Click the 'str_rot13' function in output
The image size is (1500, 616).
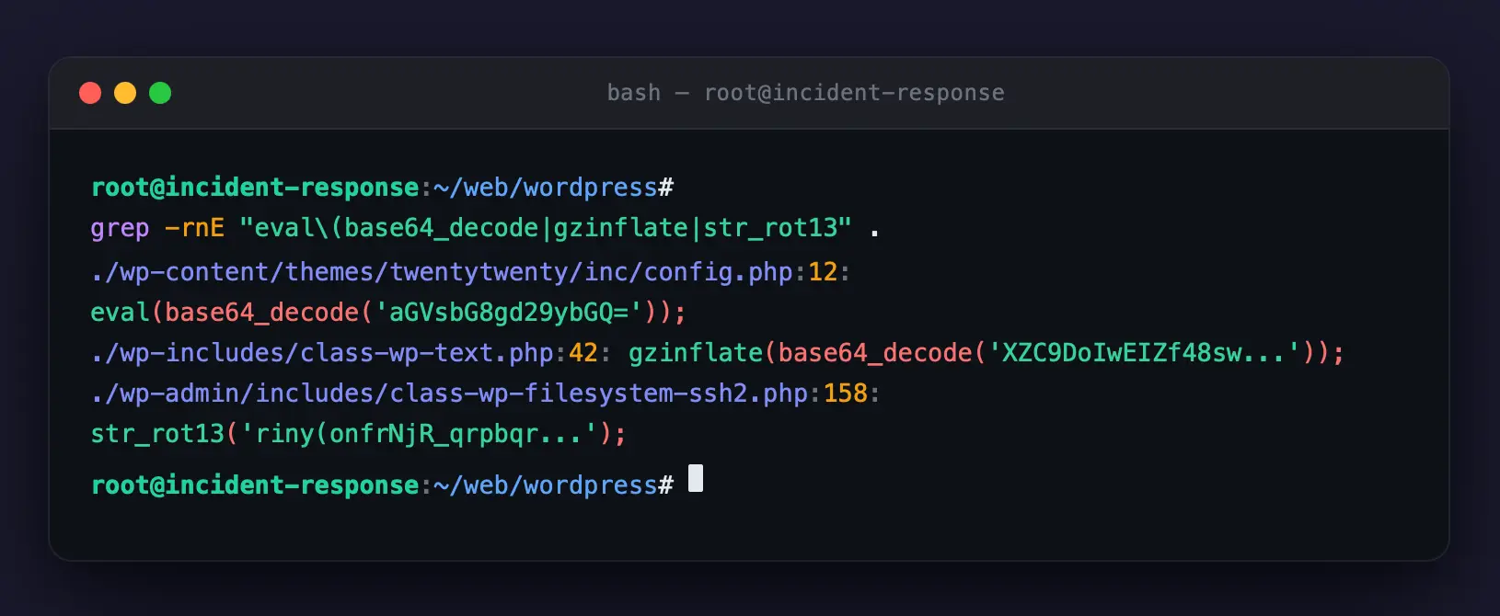click(157, 434)
